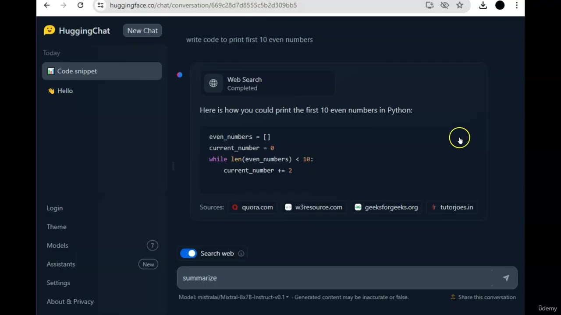The width and height of the screenshot is (561, 315).
Task: Click Share this conversation link
Action: [x=487, y=297]
